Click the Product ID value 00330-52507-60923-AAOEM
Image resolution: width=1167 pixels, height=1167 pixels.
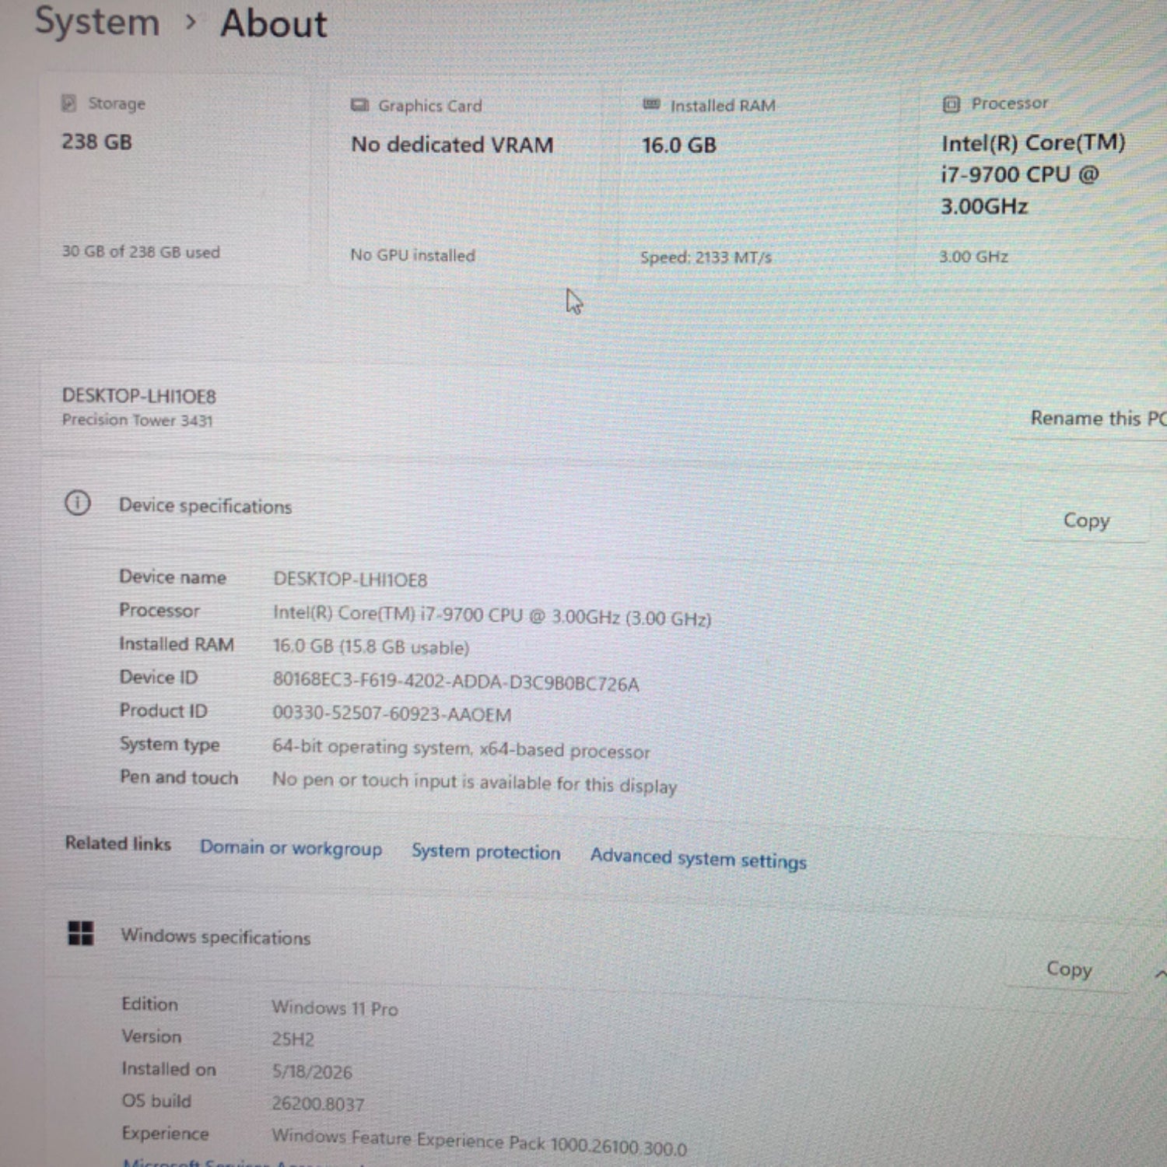coord(392,713)
